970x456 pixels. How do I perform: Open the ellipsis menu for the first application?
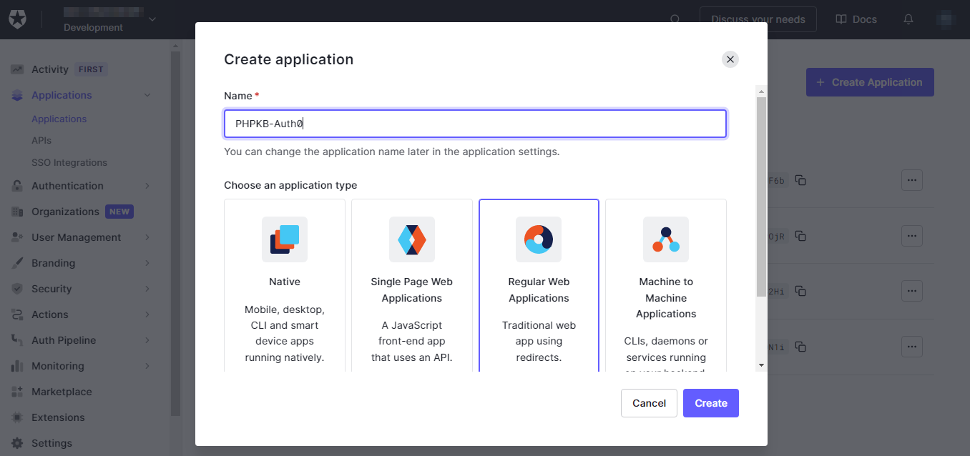pos(912,180)
